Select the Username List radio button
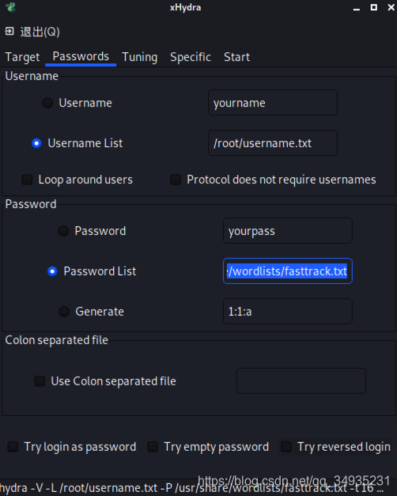The width and height of the screenshot is (397, 496). click(36, 143)
